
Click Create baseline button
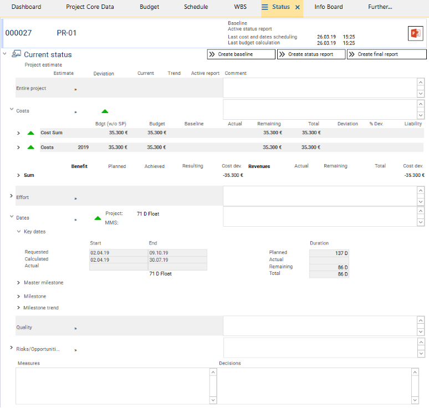241,54
